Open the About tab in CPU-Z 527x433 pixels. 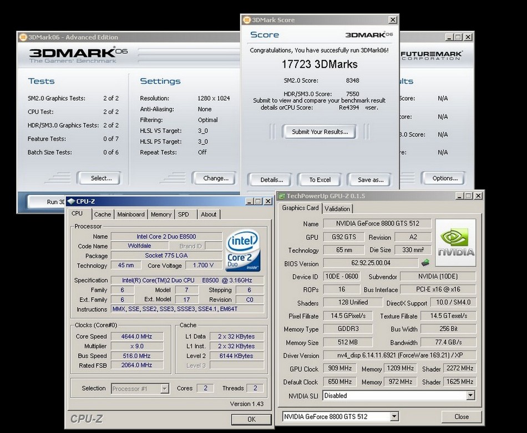click(x=209, y=214)
